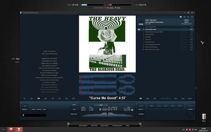Image resolution: width=211 pixels, height=132 pixels.
Task: Select track 'Blood Dirt Love Stop'
Action: tap(166, 50)
